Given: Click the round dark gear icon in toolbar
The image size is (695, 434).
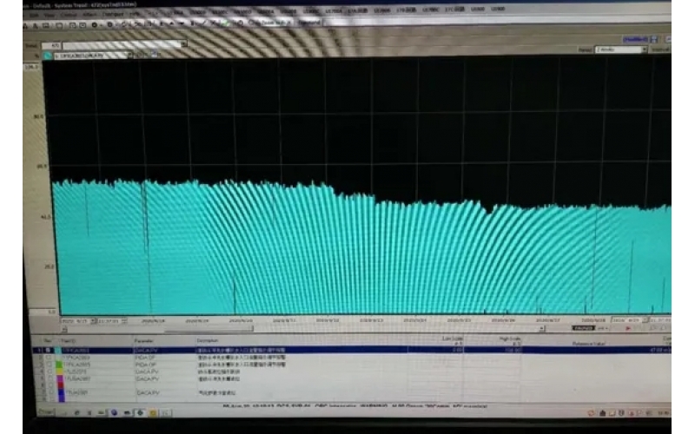Looking at the screenshot, I should (94, 24).
